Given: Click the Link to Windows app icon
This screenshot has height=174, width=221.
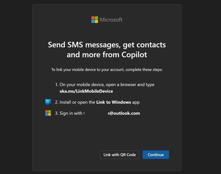Looking at the screenshot, I should pos(48,102).
